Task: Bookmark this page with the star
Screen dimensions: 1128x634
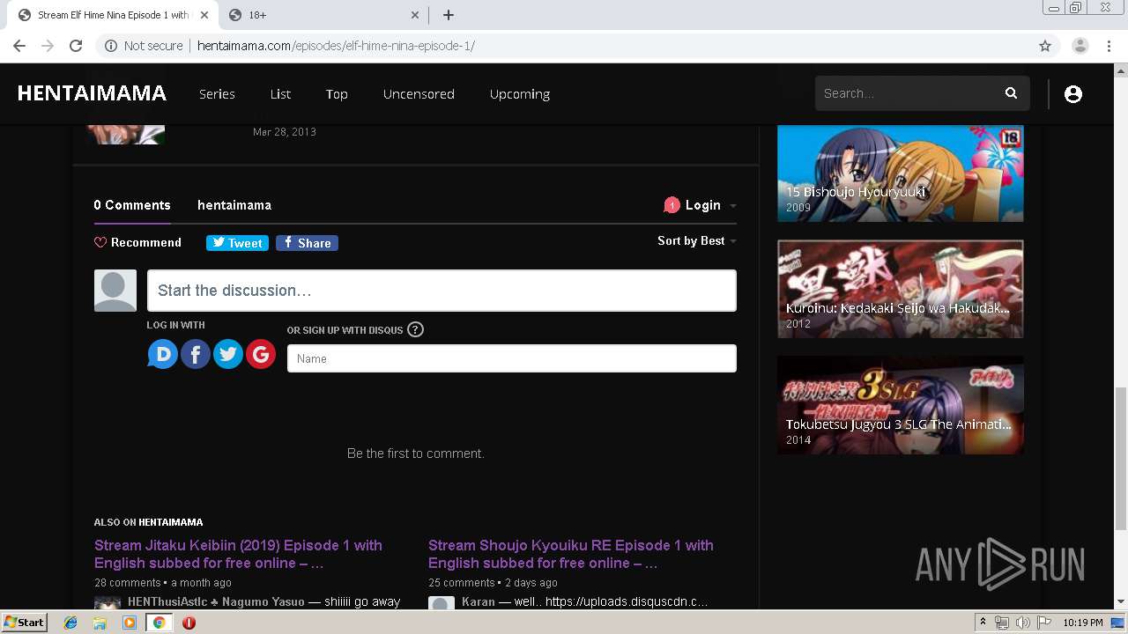Action: click(1045, 46)
